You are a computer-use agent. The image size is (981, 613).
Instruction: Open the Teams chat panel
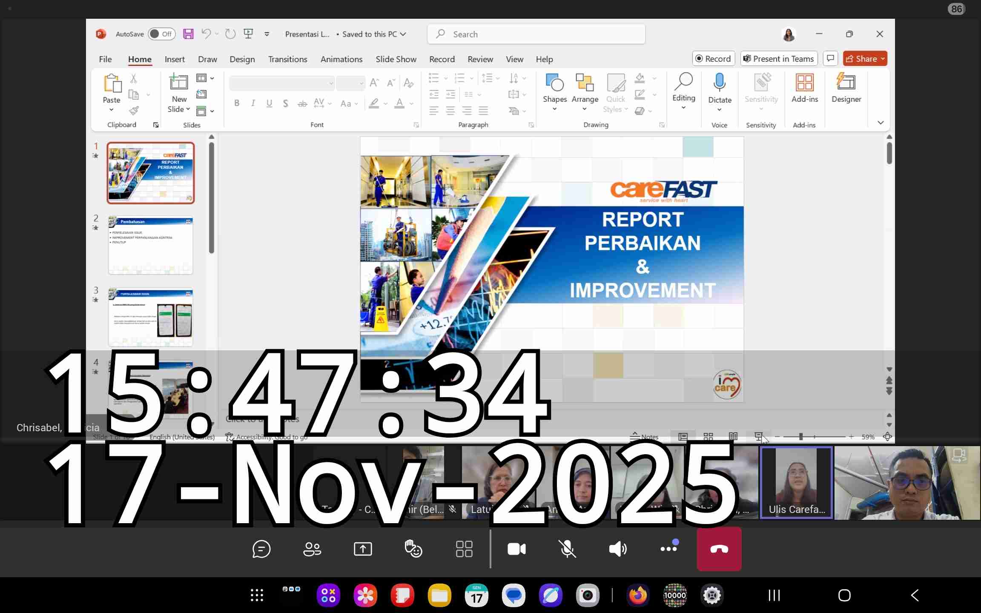[261, 549]
